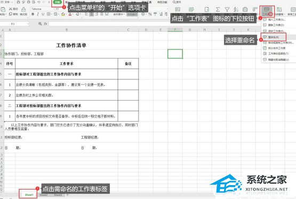
Task: Open the Tahoma font name dropdown
Action: tap(43, 9)
